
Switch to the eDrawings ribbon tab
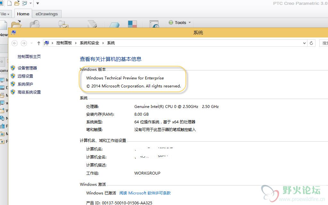pos(46,14)
